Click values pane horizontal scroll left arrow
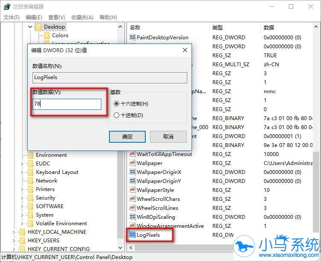This screenshot has height=262, width=321. tap(131, 248)
